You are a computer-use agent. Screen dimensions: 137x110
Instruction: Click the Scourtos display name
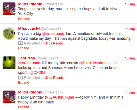click(27, 58)
